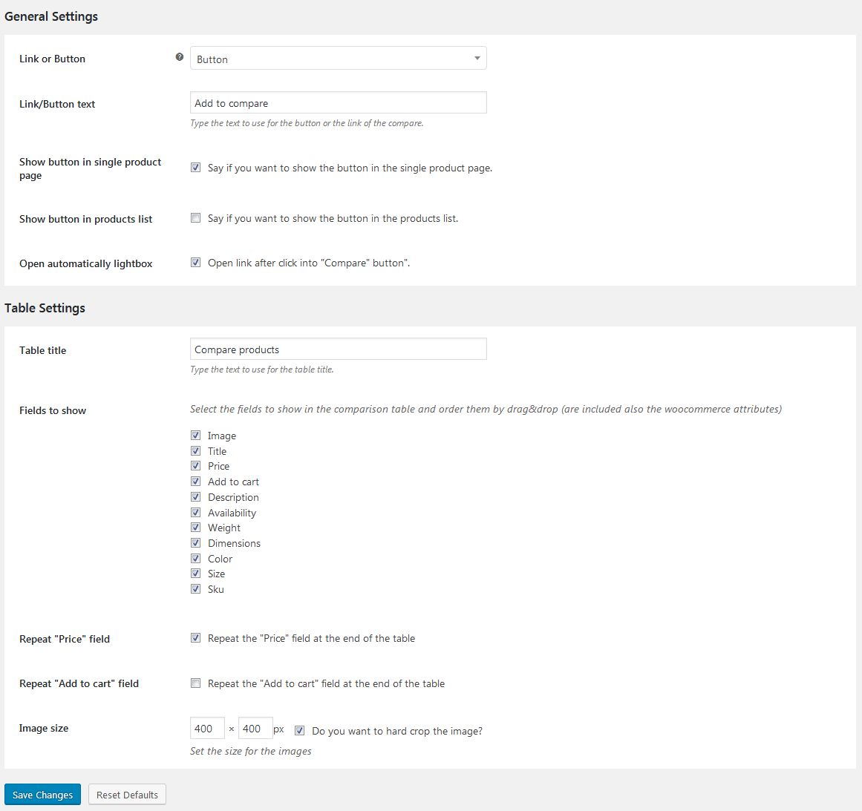The height and width of the screenshot is (811, 862).
Task: Click the Save Changes button
Action: (x=43, y=795)
